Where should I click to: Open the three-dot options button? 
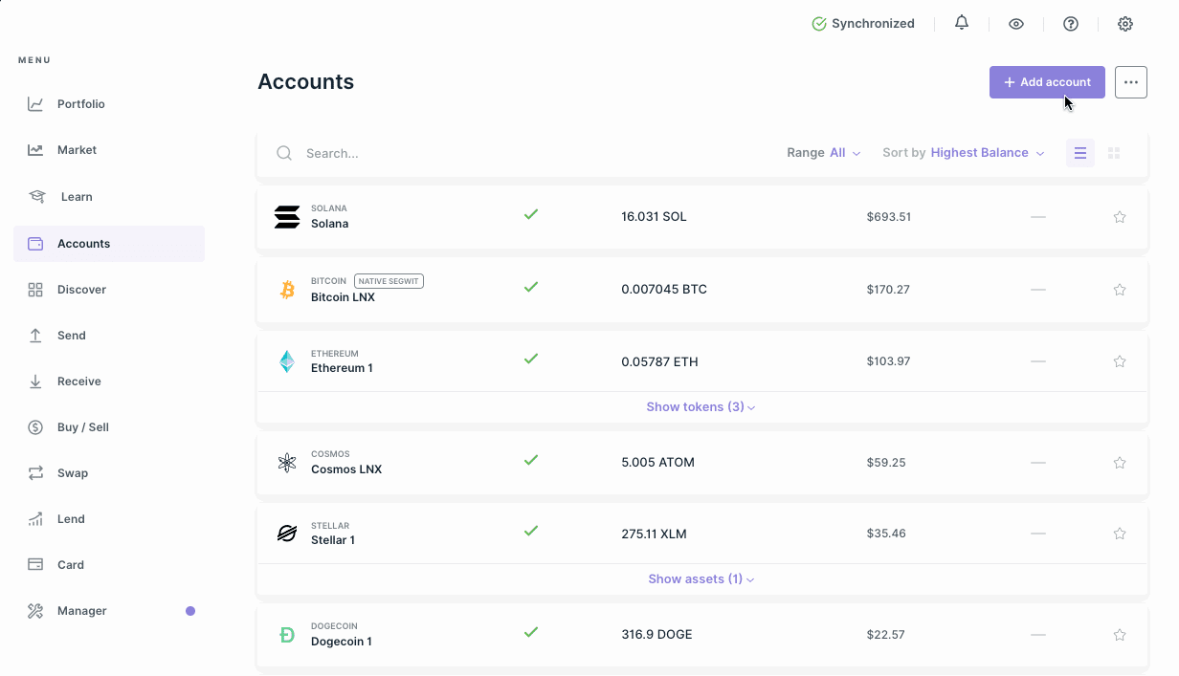(x=1131, y=82)
